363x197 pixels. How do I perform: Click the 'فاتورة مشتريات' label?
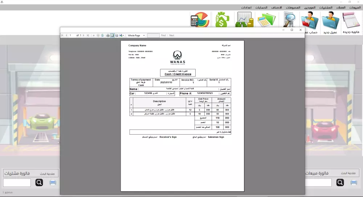pos(17,173)
